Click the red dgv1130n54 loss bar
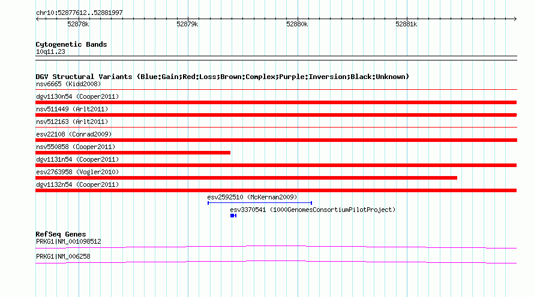Viewport: 534px width, 297px height. coord(276,102)
